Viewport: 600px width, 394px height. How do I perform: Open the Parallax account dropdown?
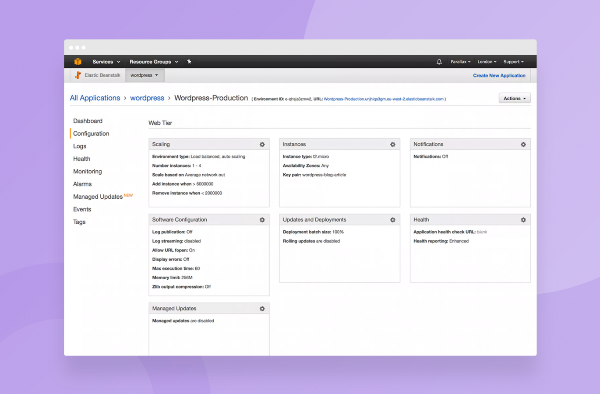click(x=460, y=62)
